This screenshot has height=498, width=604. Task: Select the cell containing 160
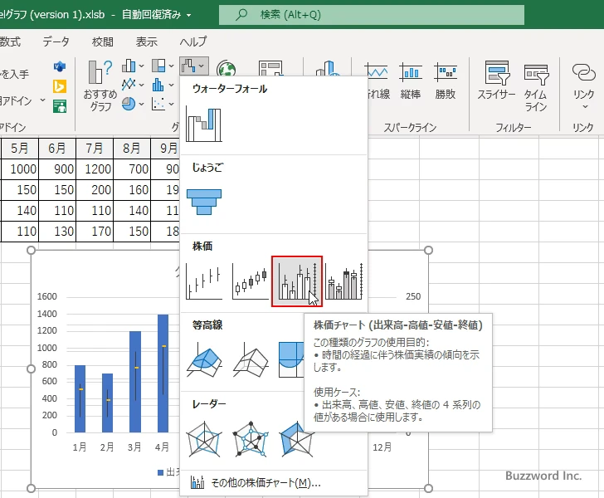point(132,189)
